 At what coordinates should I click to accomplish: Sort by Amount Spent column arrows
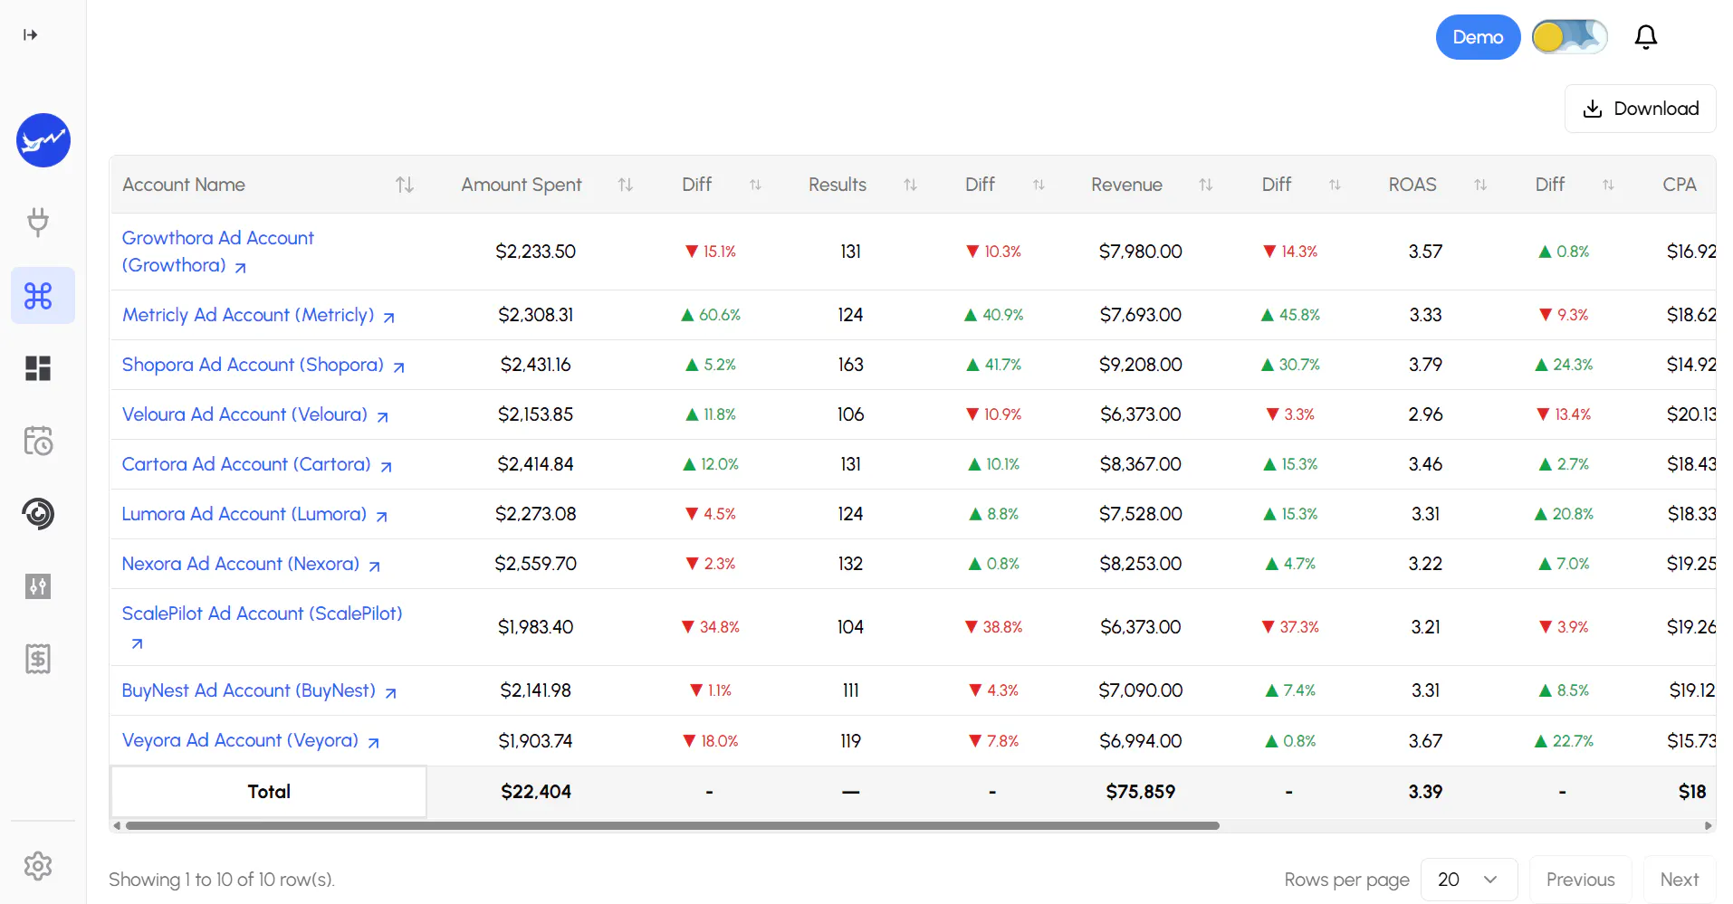pyautogui.click(x=626, y=185)
